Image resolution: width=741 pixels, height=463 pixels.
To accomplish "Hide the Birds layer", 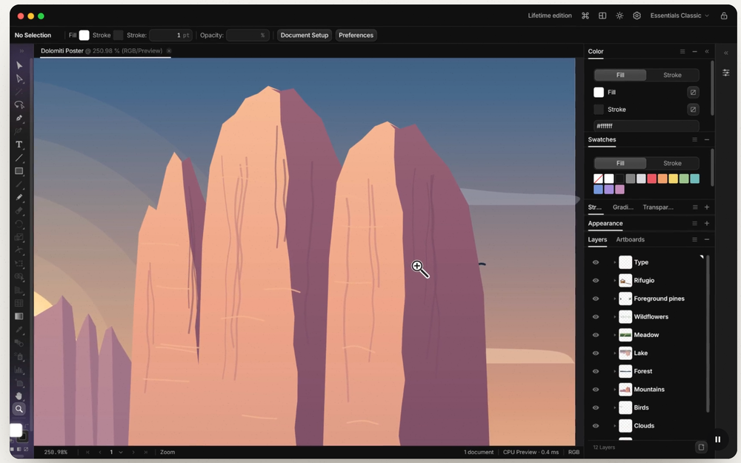I will (596, 407).
